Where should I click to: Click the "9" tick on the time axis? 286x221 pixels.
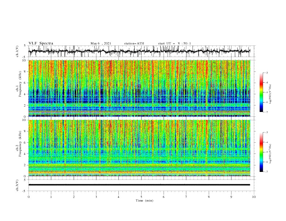(231, 197)
